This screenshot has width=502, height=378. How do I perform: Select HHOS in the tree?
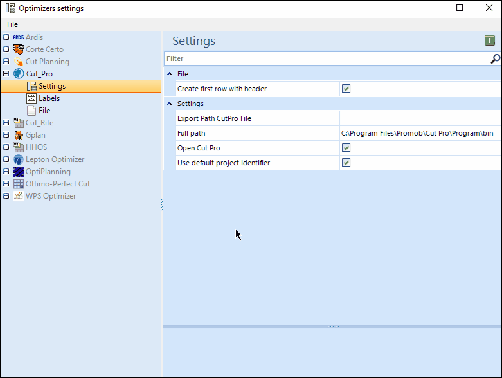coord(36,147)
